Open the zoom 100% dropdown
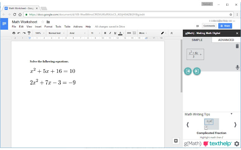This screenshot has height=150, width=241. pos(40,33)
